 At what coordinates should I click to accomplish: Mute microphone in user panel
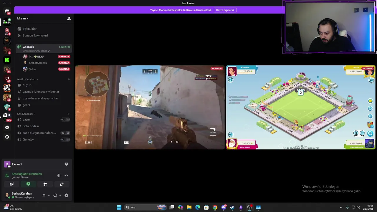(x=44, y=195)
